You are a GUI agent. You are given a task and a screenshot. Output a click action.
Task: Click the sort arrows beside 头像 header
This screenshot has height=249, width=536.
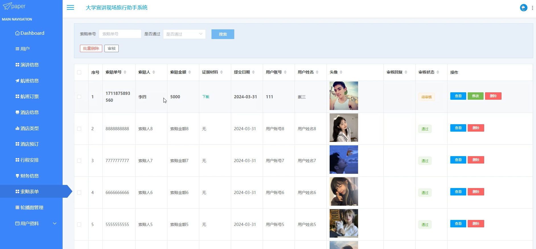(x=341, y=72)
